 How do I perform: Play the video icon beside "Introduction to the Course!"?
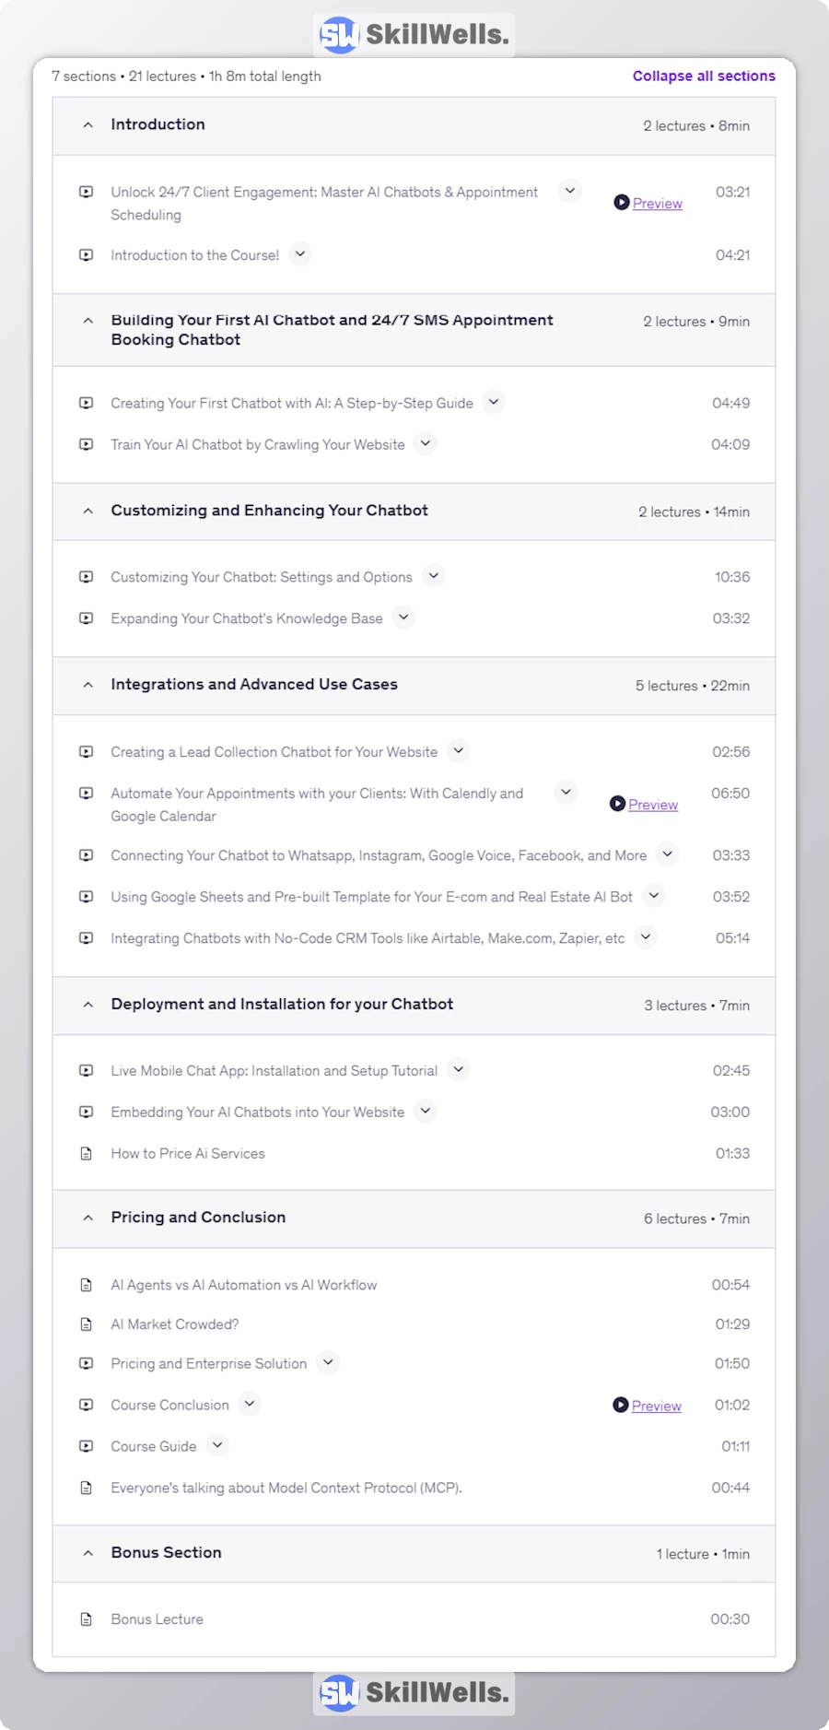pyautogui.click(x=86, y=254)
